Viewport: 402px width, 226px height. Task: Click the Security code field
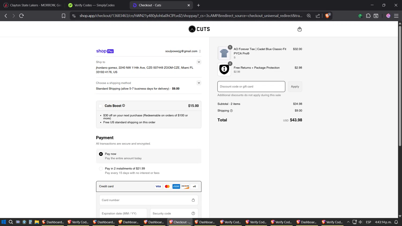[174, 213]
